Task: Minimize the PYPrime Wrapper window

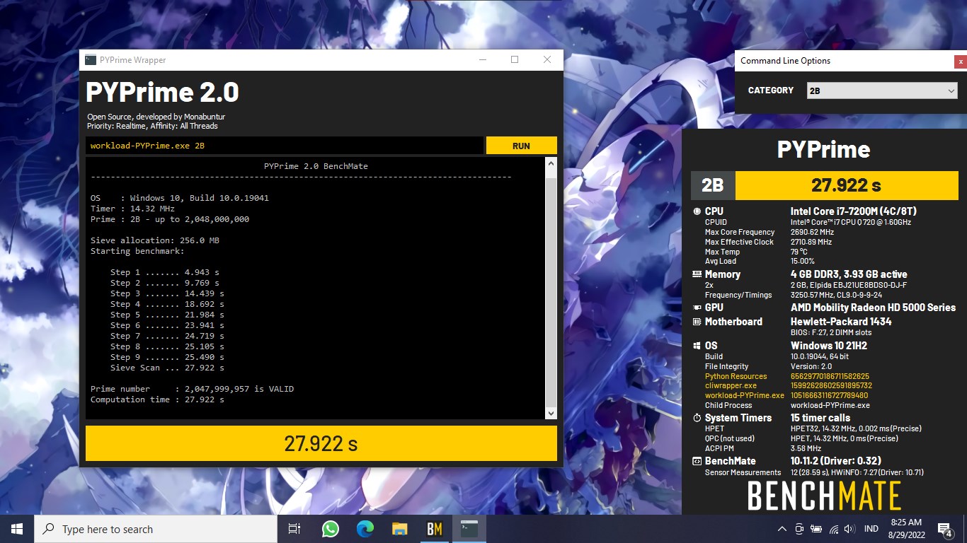Action: click(x=482, y=60)
